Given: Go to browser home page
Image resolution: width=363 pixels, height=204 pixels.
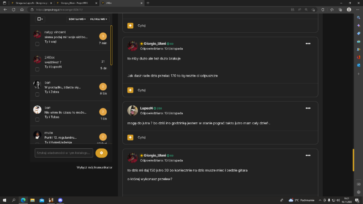Looking at the screenshot, I should (x=22, y=10).
